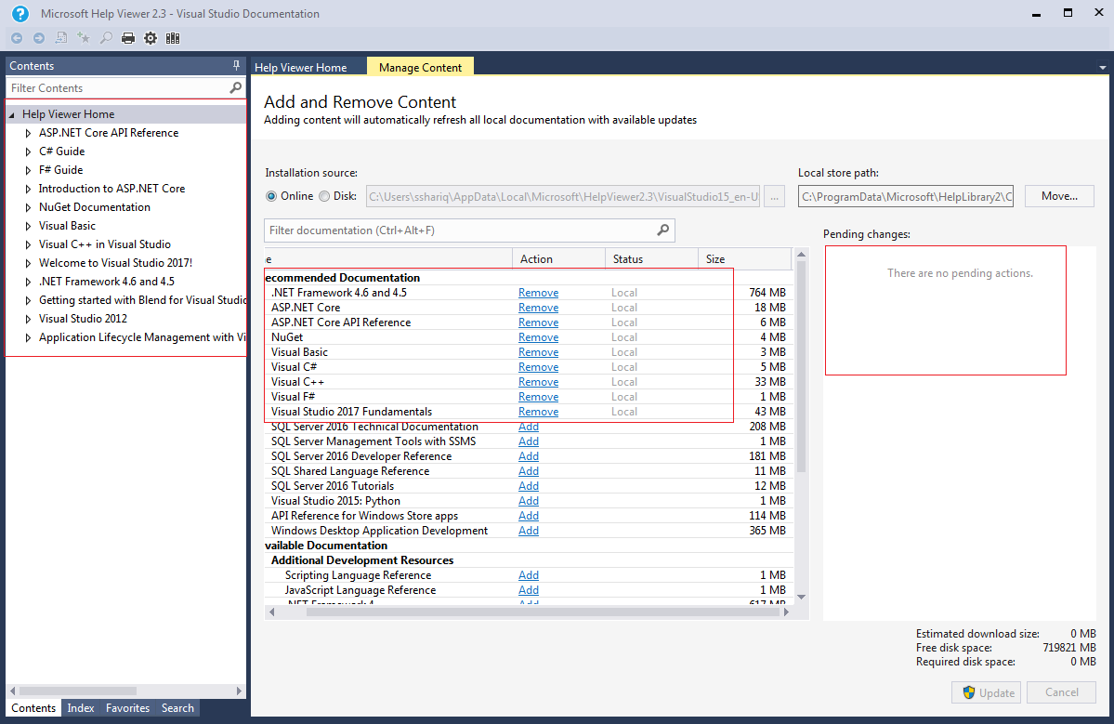
Task: Add Windows Desktop Application Development
Action: [x=529, y=531]
